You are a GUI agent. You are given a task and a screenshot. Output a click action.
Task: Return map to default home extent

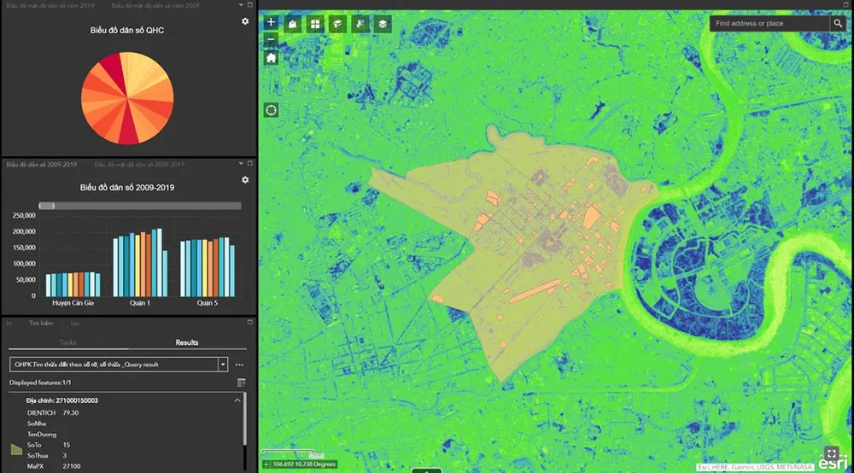pos(272,58)
